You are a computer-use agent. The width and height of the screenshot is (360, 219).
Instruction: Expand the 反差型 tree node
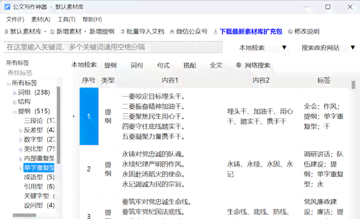tap(20, 131)
